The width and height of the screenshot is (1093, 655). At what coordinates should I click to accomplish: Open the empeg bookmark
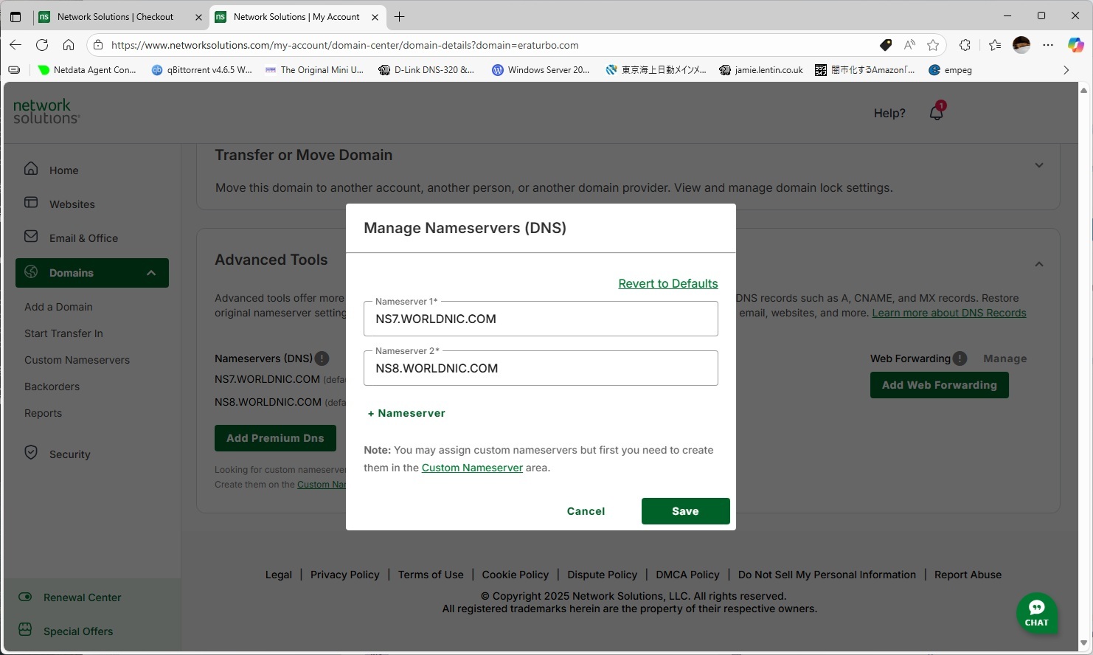tap(950, 70)
